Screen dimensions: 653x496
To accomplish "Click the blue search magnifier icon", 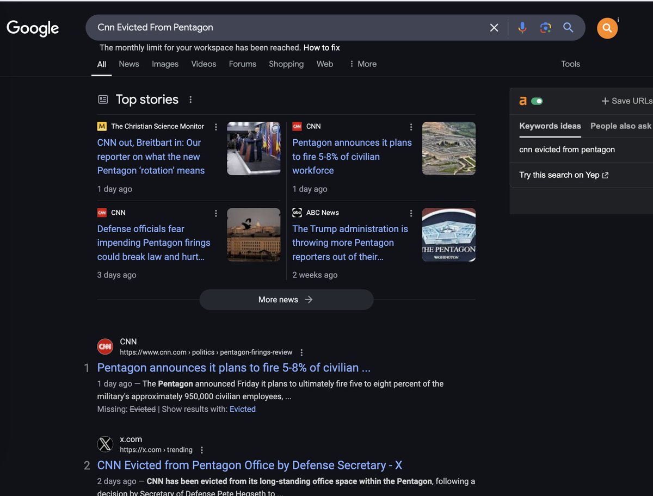I will tap(568, 27).
